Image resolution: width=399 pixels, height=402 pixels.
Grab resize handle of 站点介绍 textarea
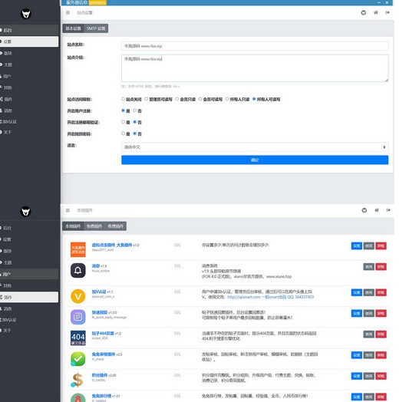387,81
